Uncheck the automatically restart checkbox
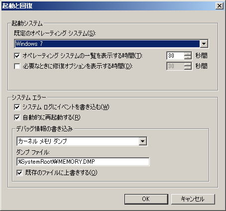This screenshot has width=226, height=211. (x=17, y=117)
